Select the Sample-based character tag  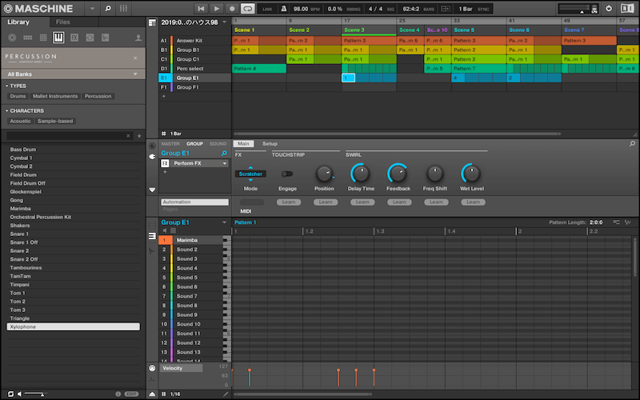(55, 122)
